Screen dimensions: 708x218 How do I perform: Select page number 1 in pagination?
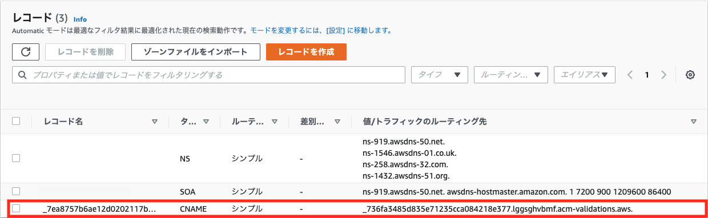click(647, 75)
